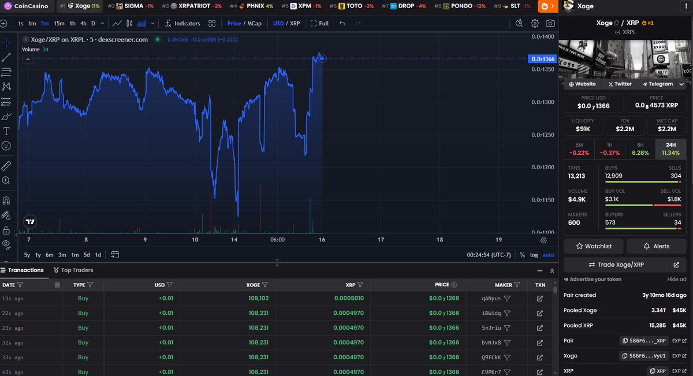Select candlestick chart style
This screenshot has width=693, height=376.
[x=129, y=24]
